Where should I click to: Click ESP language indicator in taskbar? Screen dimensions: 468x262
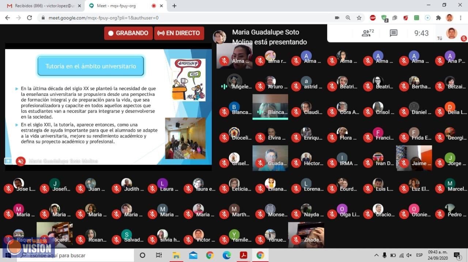(x=419, y=255)
